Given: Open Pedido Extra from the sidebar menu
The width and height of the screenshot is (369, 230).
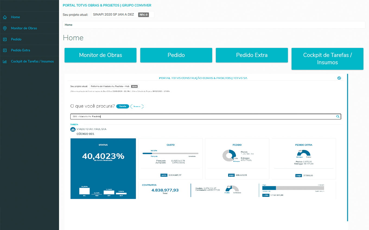Looking at the screenshot, I should pyautogui.click(x=20, y=50).
